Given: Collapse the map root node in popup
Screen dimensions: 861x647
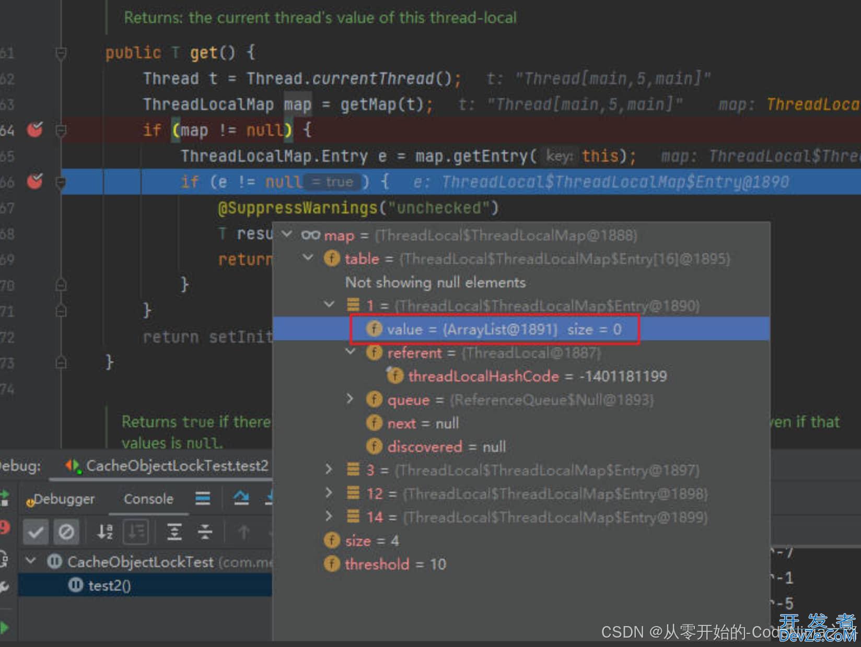Looking at the screenshot, I should (x=287, y=234).
